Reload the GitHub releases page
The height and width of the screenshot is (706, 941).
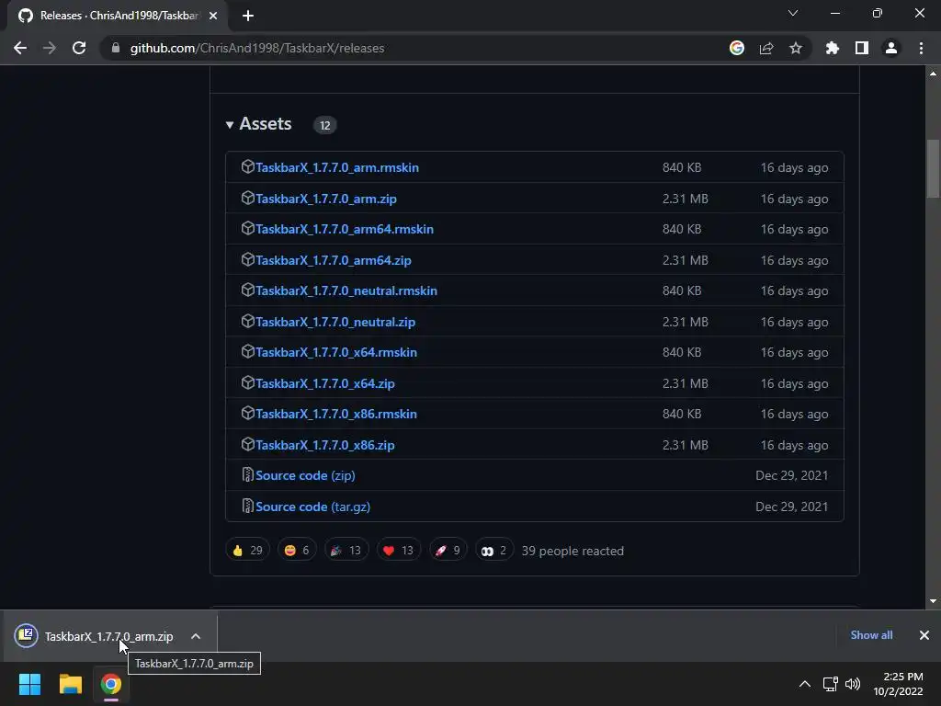[x=79, y=48]
